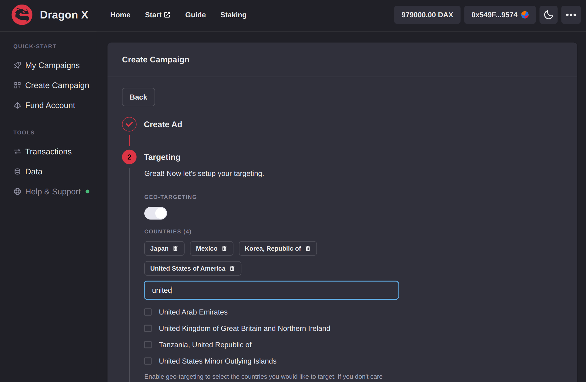
Task: Go to the Guide nav item
Action: click(x=195, y=15)
